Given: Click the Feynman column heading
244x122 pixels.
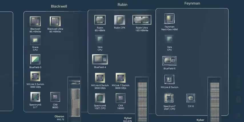Looking at the screenshot, I should coord(192,3).
